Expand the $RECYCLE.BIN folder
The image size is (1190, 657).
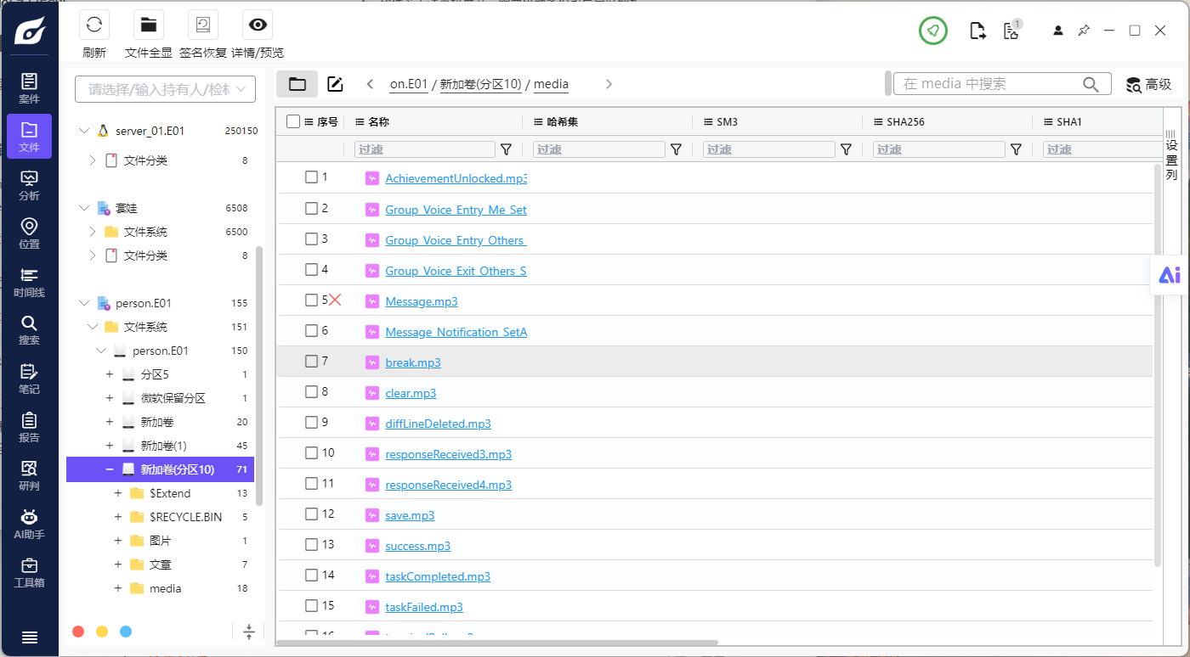117,517
